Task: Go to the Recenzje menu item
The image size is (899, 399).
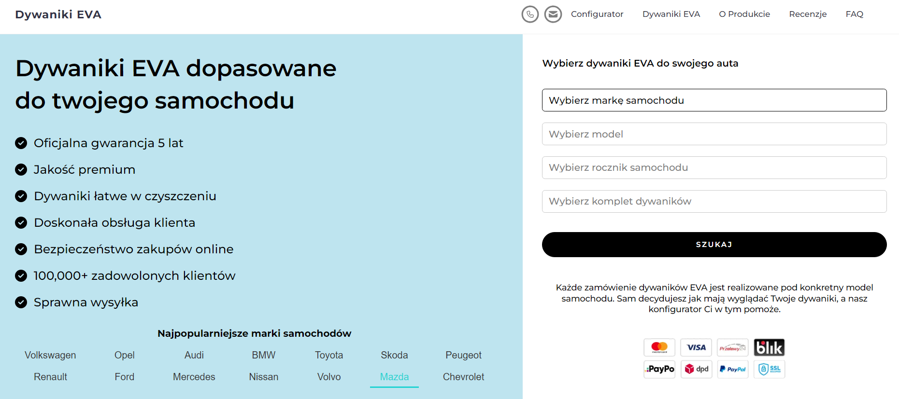Action: tap(807, 14)
